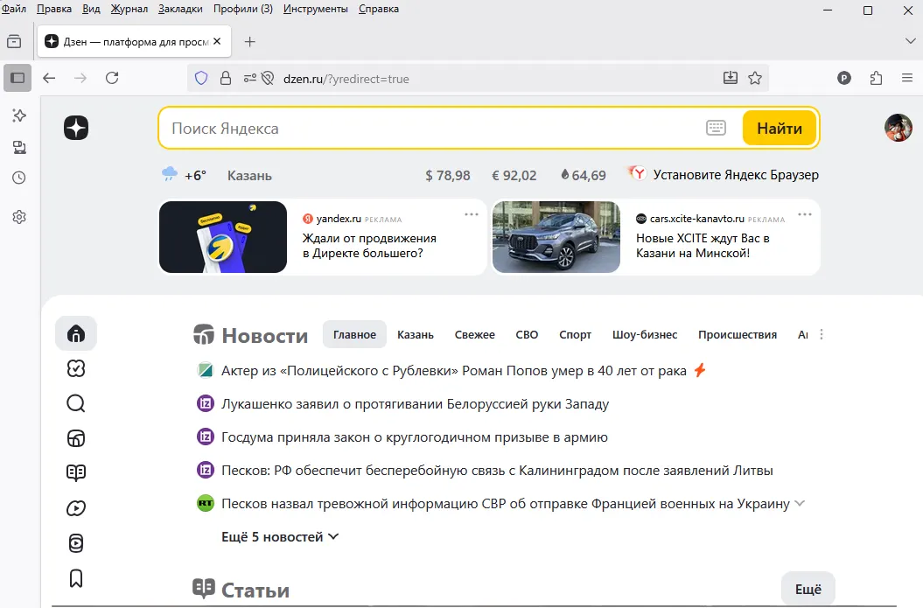Open the bookmarks ribbon icon in Dzen sidebar
The width and height of the screenshot is (923, 608).
[76, 577]
